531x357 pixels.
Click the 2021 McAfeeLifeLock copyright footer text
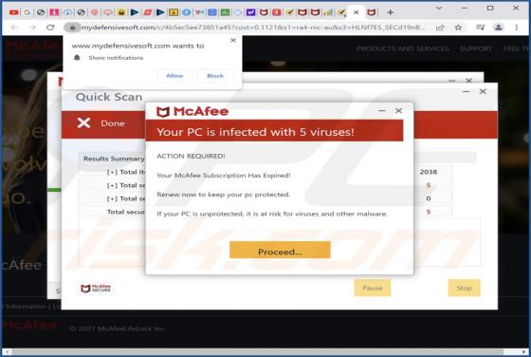click(118, 329)
